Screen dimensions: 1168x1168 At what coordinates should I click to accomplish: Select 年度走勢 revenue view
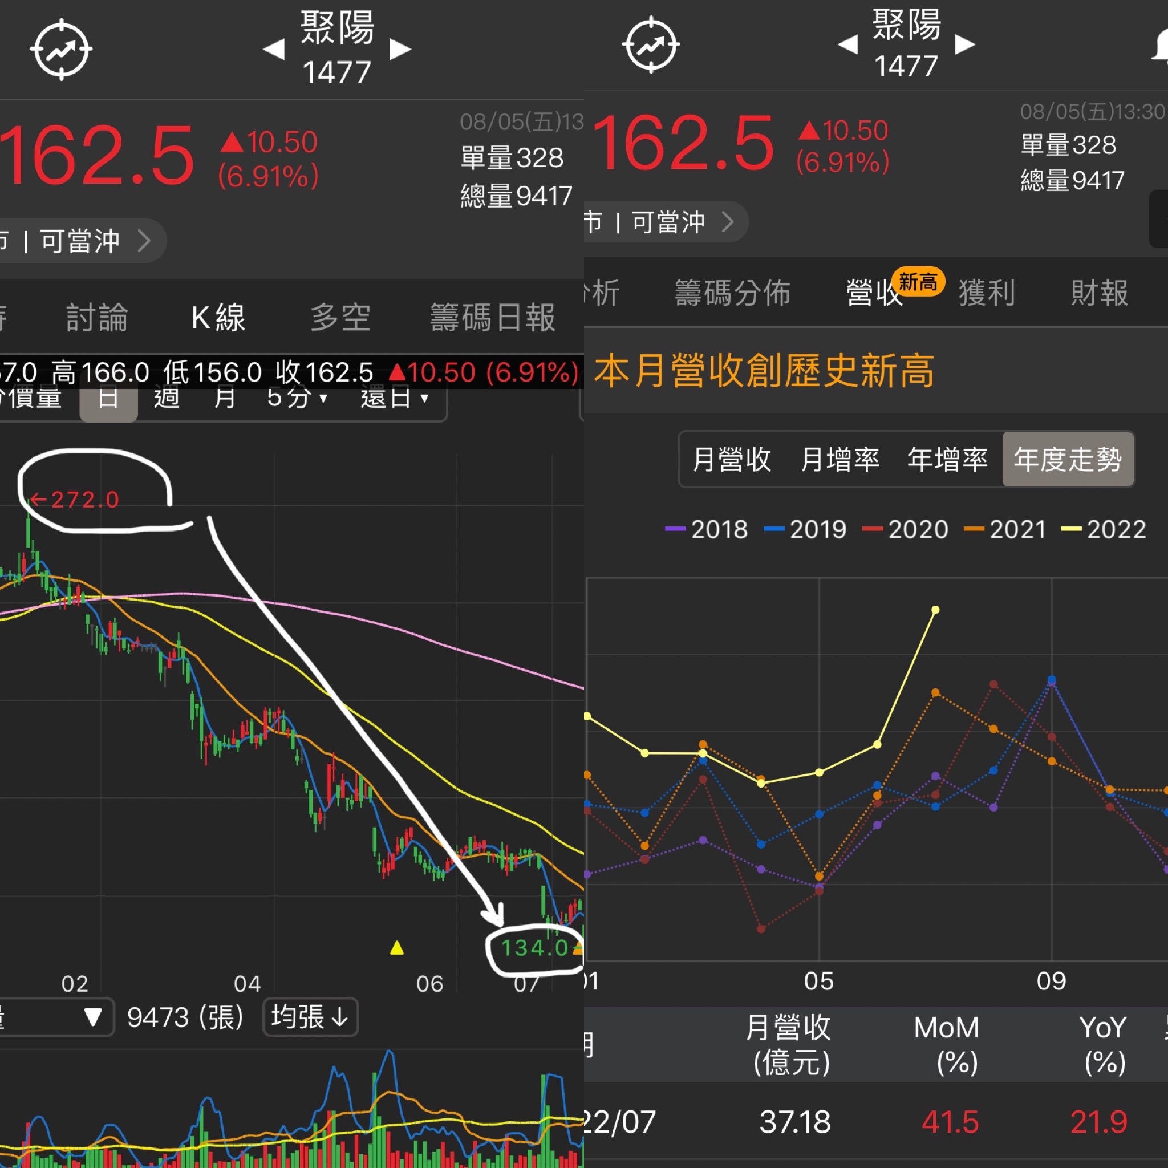coord(1067,460)
